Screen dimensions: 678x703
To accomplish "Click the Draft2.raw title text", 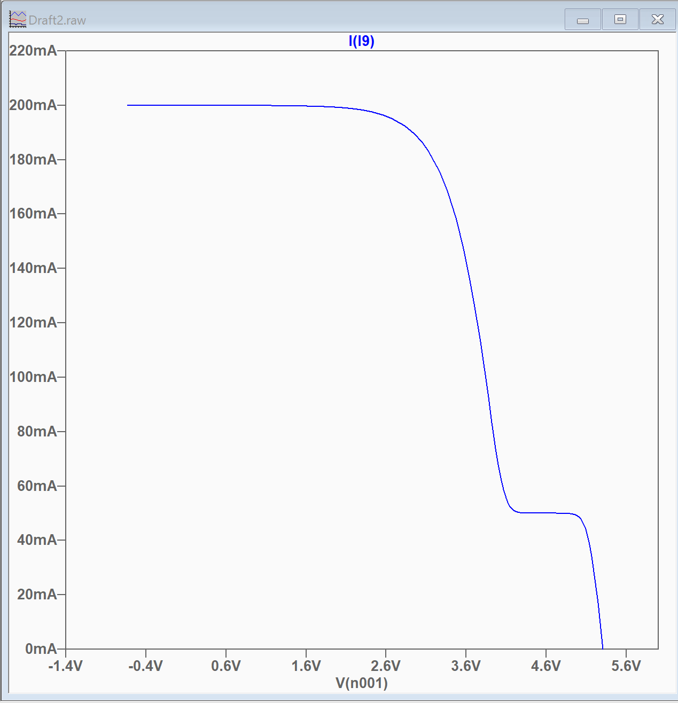I will tap(57, 20).
